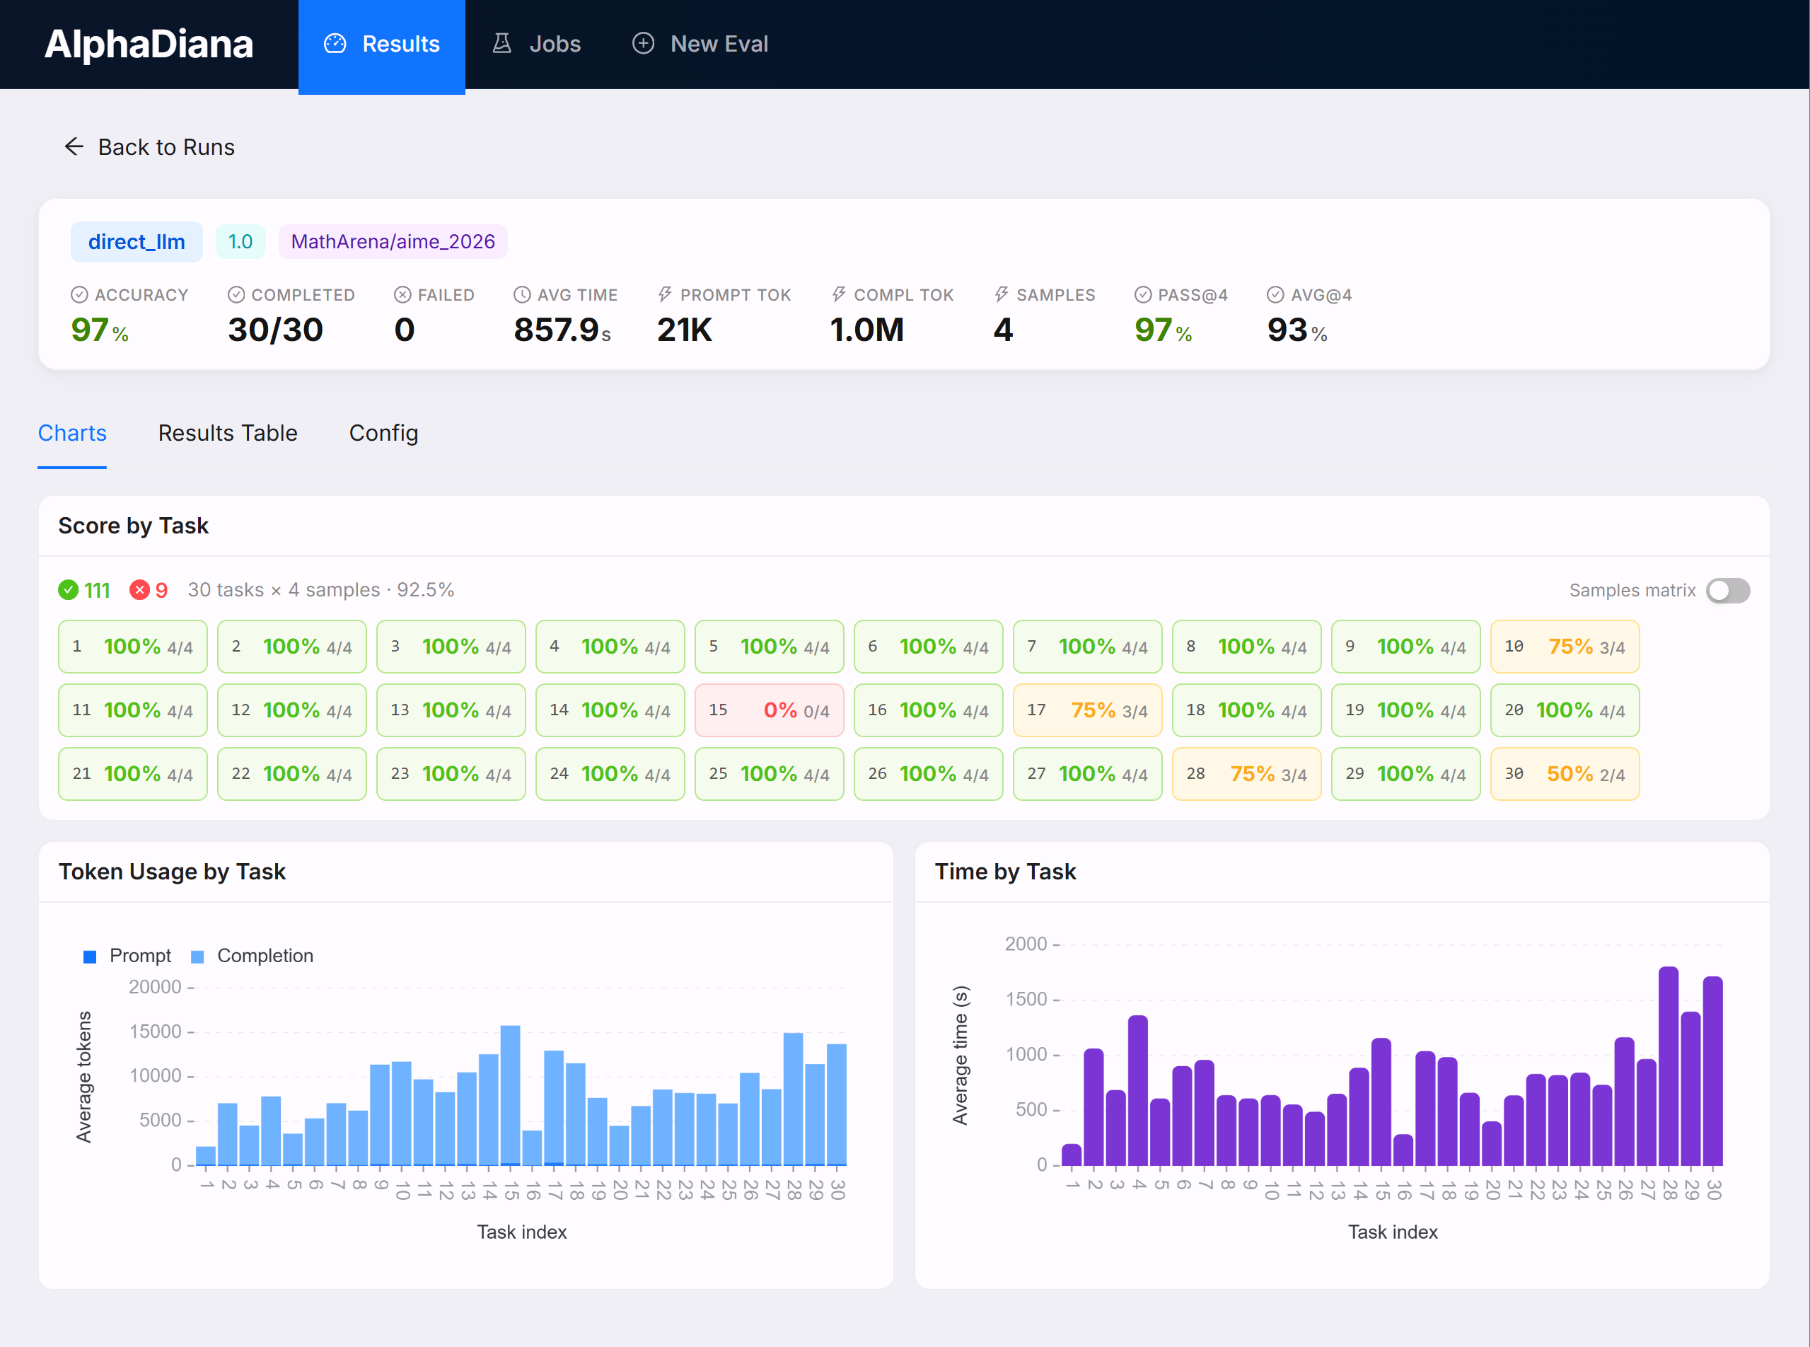
Task: Click the Samples lightning icon
Action: click(x=1002, y=294)
